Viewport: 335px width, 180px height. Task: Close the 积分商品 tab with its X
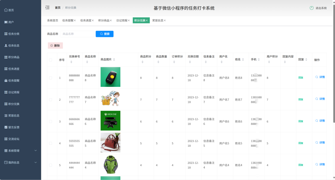point(111,21)
